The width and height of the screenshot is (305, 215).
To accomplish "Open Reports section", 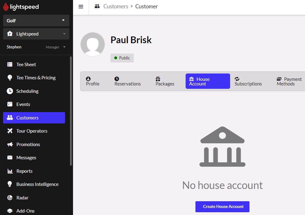I will 34,171.
